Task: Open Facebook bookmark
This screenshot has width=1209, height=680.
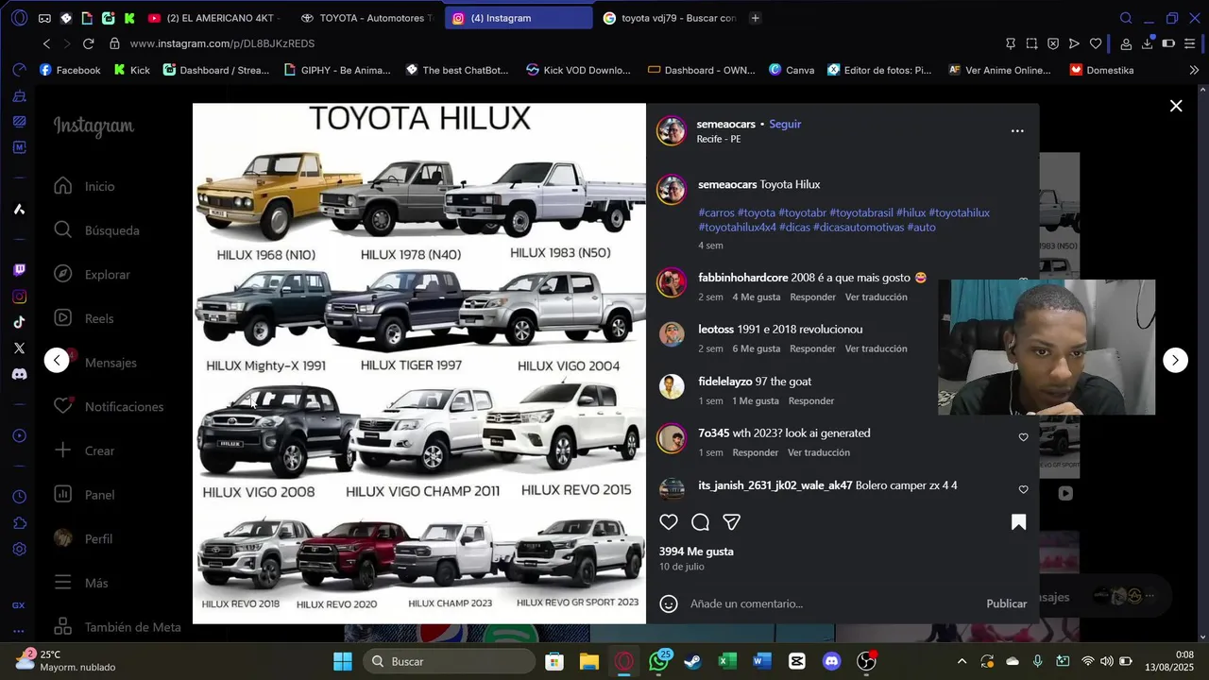Action: (x=70, y=70)
